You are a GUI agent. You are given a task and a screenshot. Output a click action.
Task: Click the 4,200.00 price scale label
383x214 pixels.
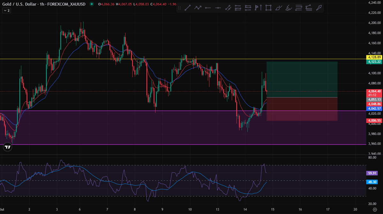point(374,23)
